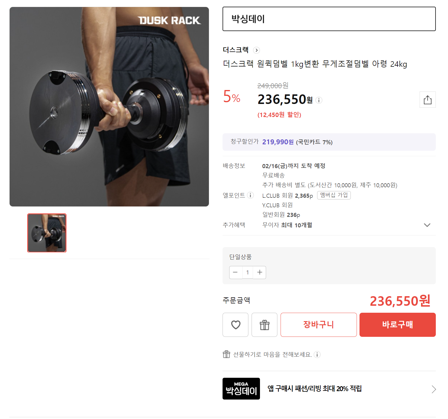Increase quantity with plus button
Viewport: 448px width, 419px height.
pyautogui.click(x=260, y=272)
